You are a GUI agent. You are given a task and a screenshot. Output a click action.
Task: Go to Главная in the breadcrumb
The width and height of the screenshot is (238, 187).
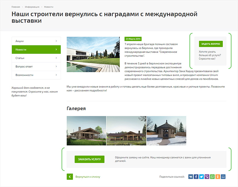tap(16, 6)
